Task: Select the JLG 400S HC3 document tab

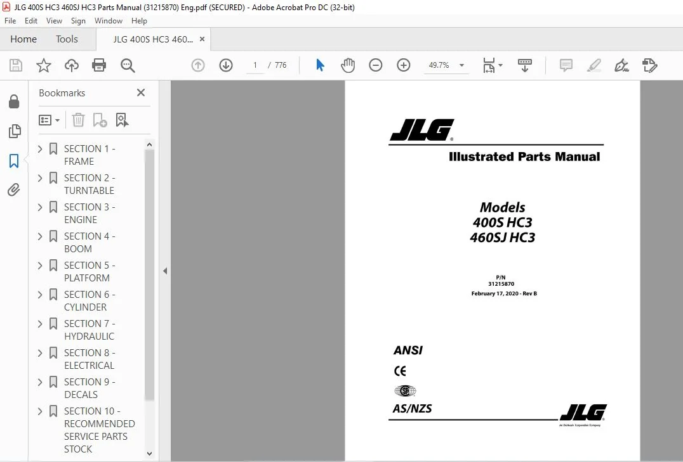Action: coord(153,39)
